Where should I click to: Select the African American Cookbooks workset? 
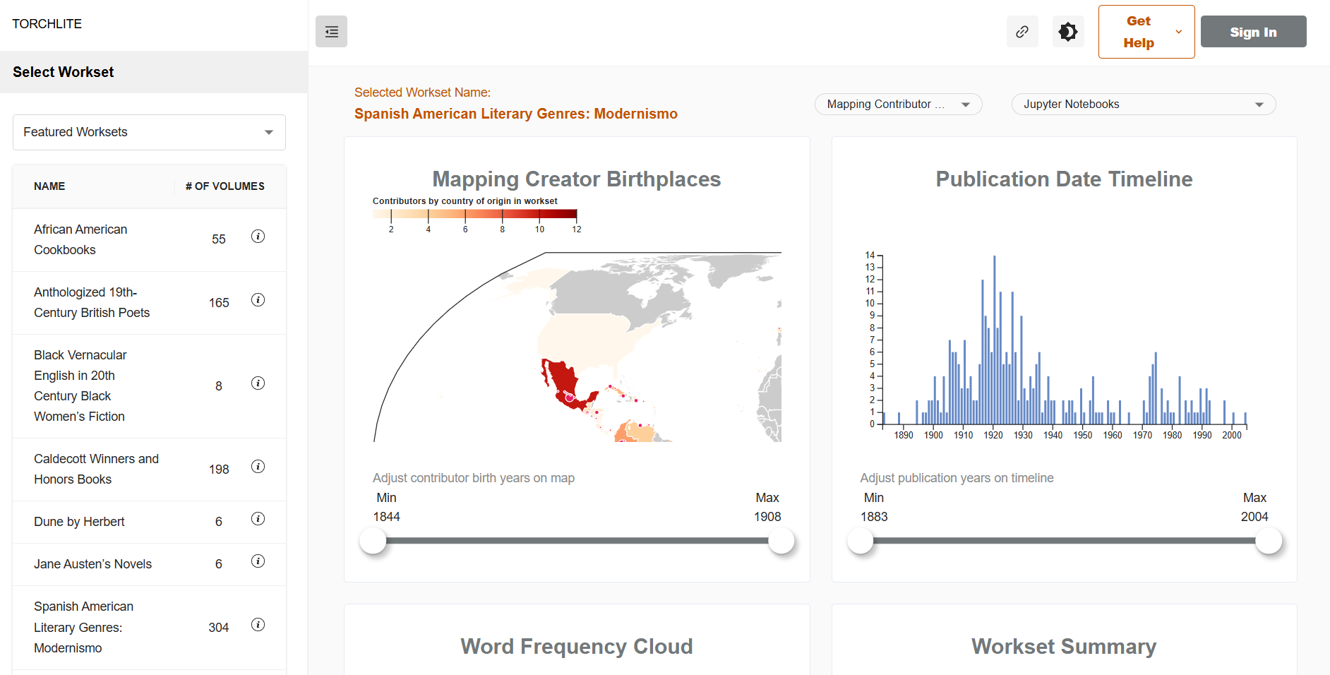coord(149,240)
